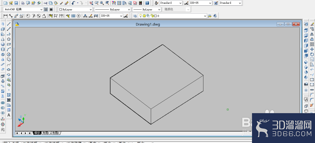This screenshot has width=315, height=143.
Task: Click the Mirror tool in modify toolbar
Action: tap(312, 34)
